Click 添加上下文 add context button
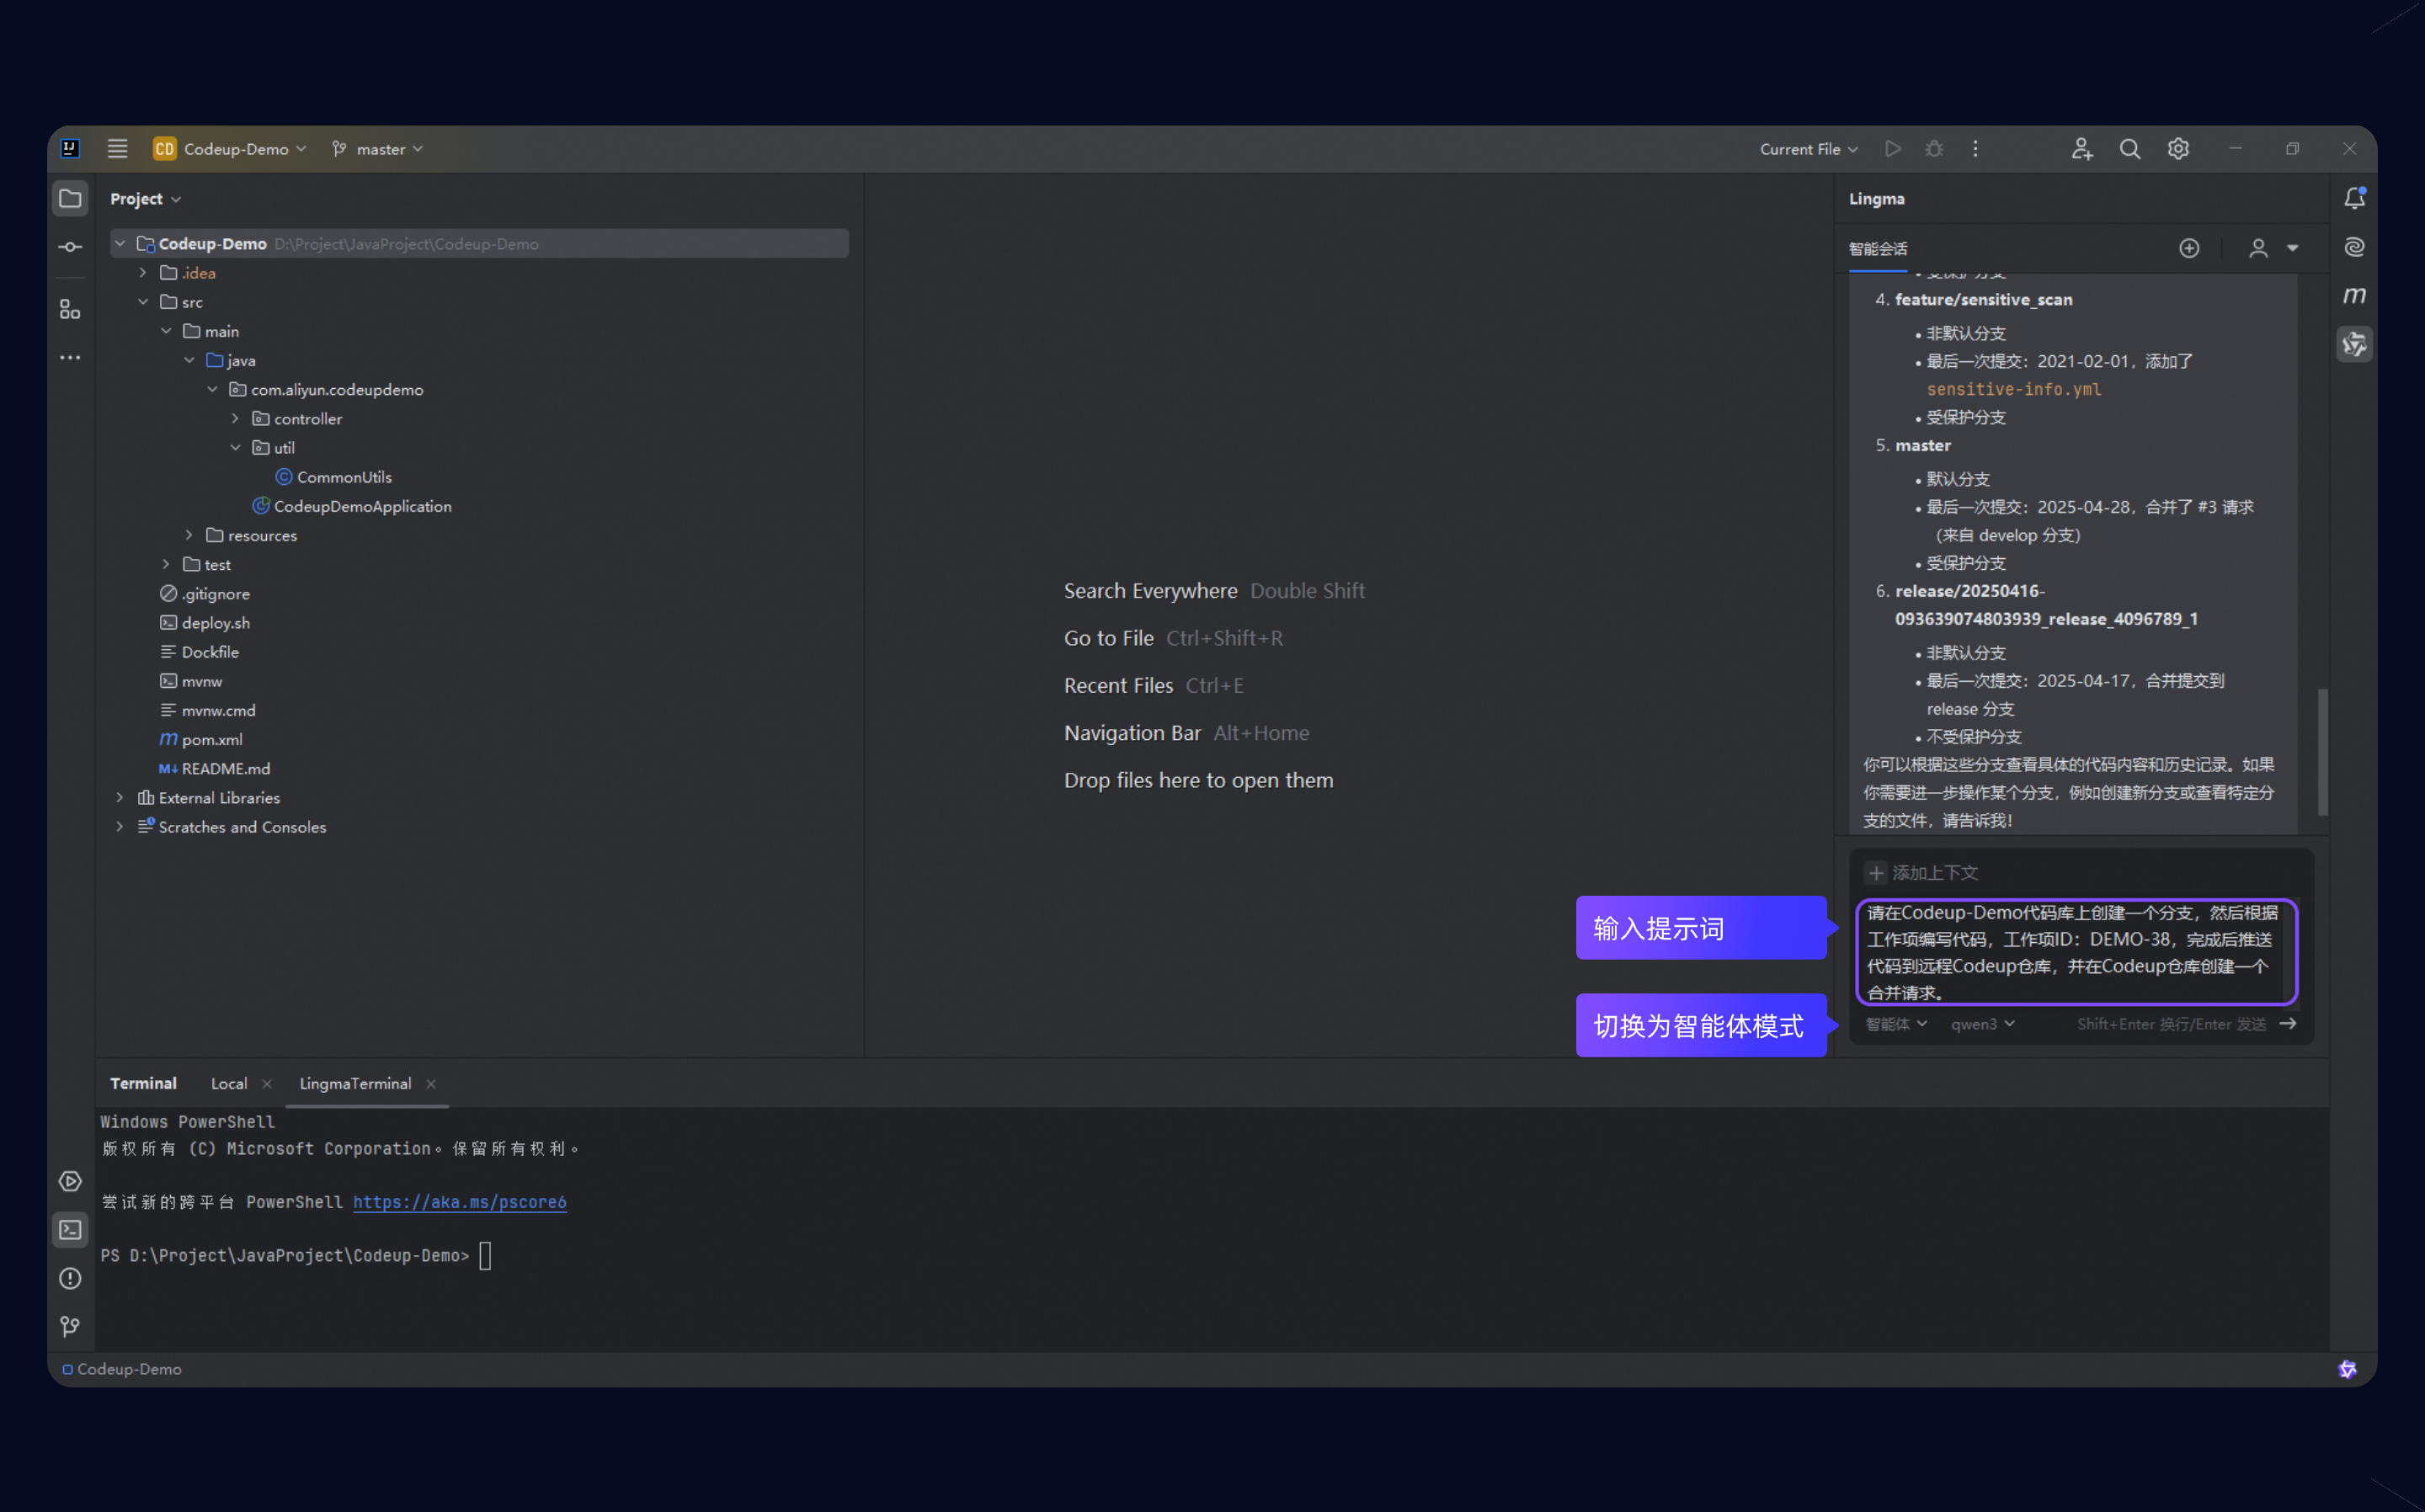 tap(1922, 873)
